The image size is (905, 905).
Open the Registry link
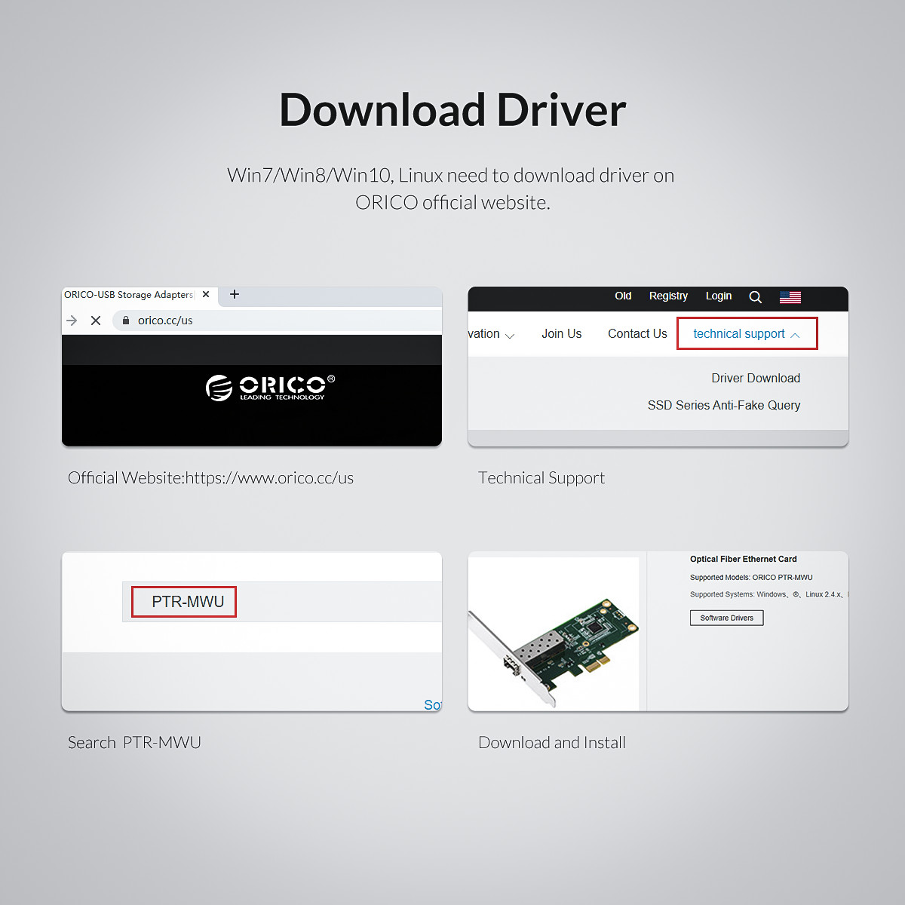668,296
